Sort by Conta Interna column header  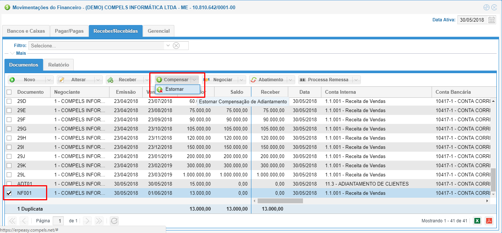[x=376, y=92]
